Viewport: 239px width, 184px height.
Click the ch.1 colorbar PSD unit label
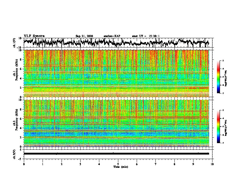226,78
